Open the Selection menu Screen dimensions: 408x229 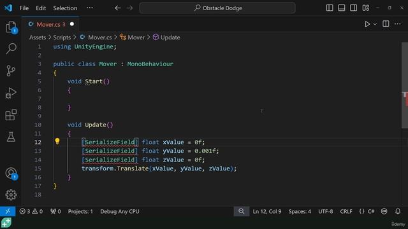coord(65,8)
